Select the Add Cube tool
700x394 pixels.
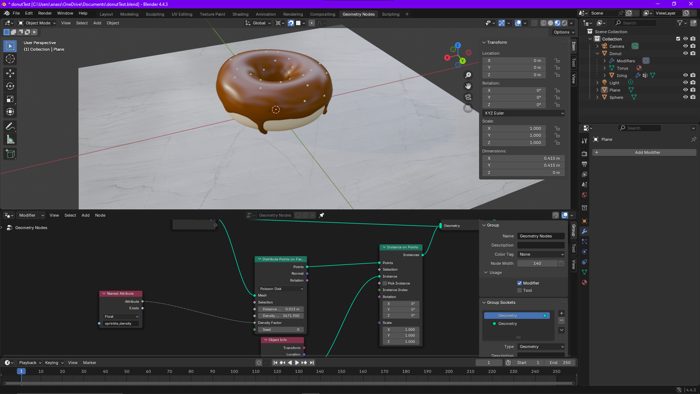(x=10, y=154)
